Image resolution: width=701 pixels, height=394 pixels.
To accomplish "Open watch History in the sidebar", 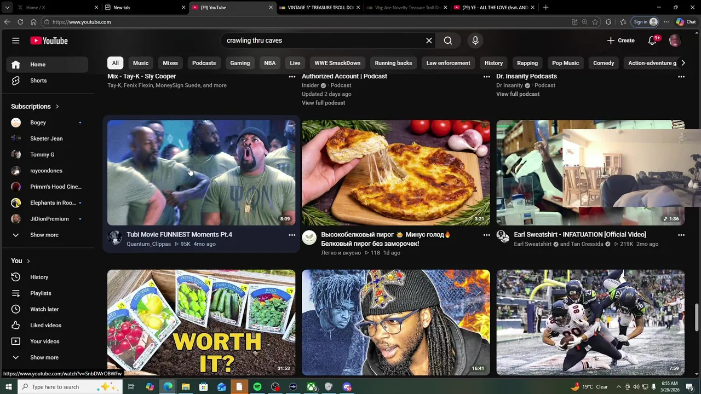I will coord(48,277).
